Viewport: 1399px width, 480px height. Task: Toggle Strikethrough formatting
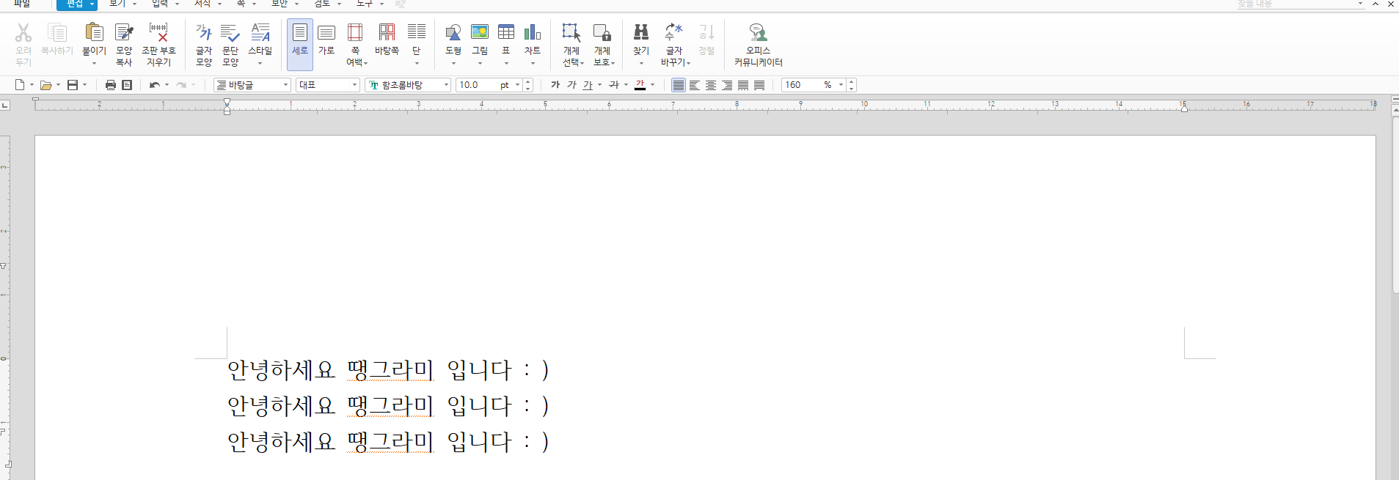point(614,85)
